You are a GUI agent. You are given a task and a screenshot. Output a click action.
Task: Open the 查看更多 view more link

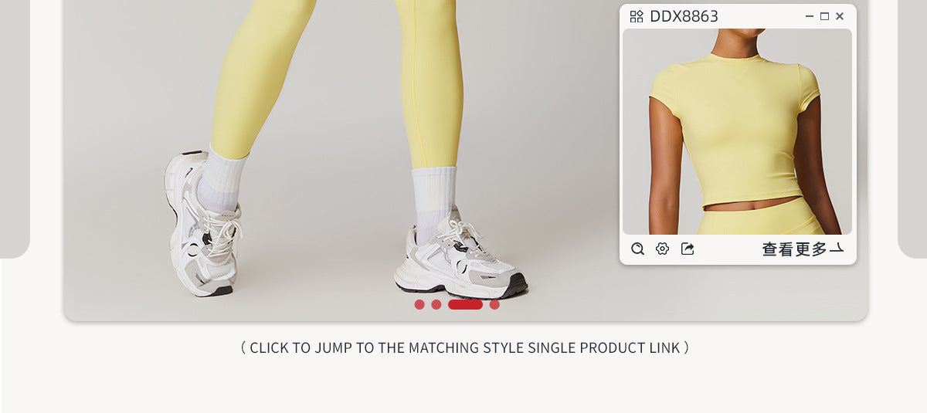coord(795,249)
